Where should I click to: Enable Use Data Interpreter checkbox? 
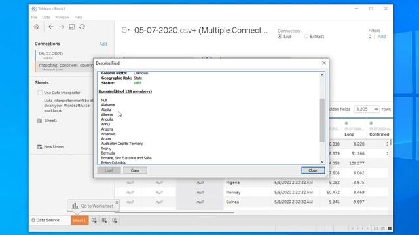point(40,93)
